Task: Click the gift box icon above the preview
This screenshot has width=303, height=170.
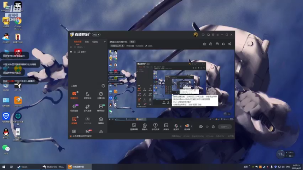Action: (205, 44)
